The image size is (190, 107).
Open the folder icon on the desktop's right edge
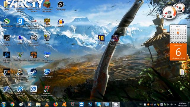coord(182,72)
